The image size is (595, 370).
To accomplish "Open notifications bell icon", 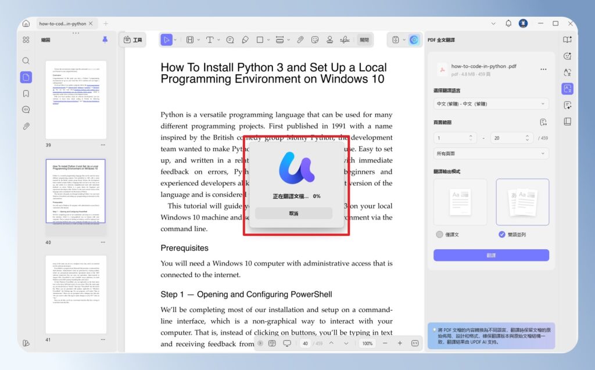I will [508, 24].
